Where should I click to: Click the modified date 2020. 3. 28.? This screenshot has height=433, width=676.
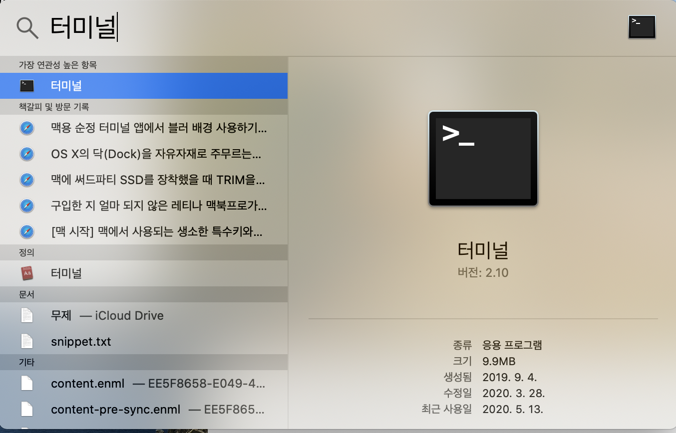514,393
